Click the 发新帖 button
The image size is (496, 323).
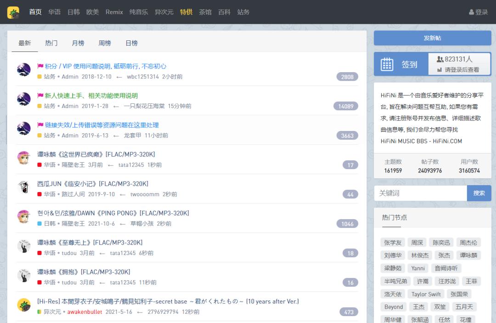click(x=432, y=38)
